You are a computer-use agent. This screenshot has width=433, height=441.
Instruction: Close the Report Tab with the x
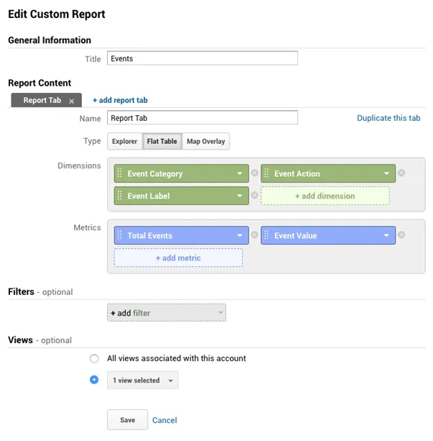[72, 101]
